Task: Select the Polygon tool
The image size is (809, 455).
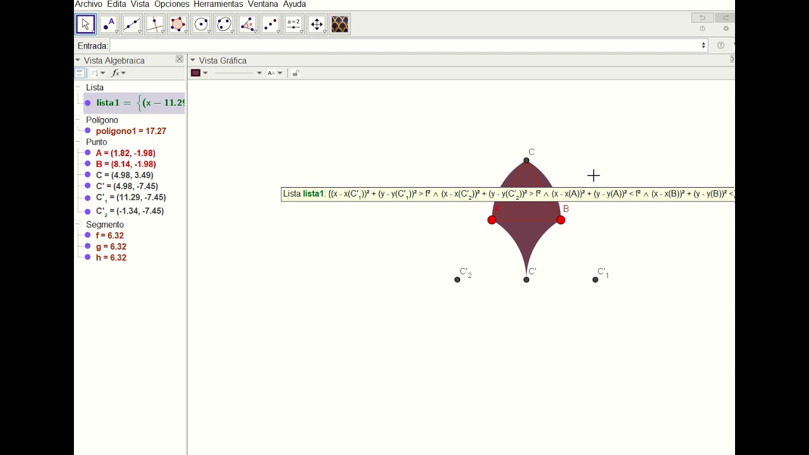Action: click(x=178, y=24)
